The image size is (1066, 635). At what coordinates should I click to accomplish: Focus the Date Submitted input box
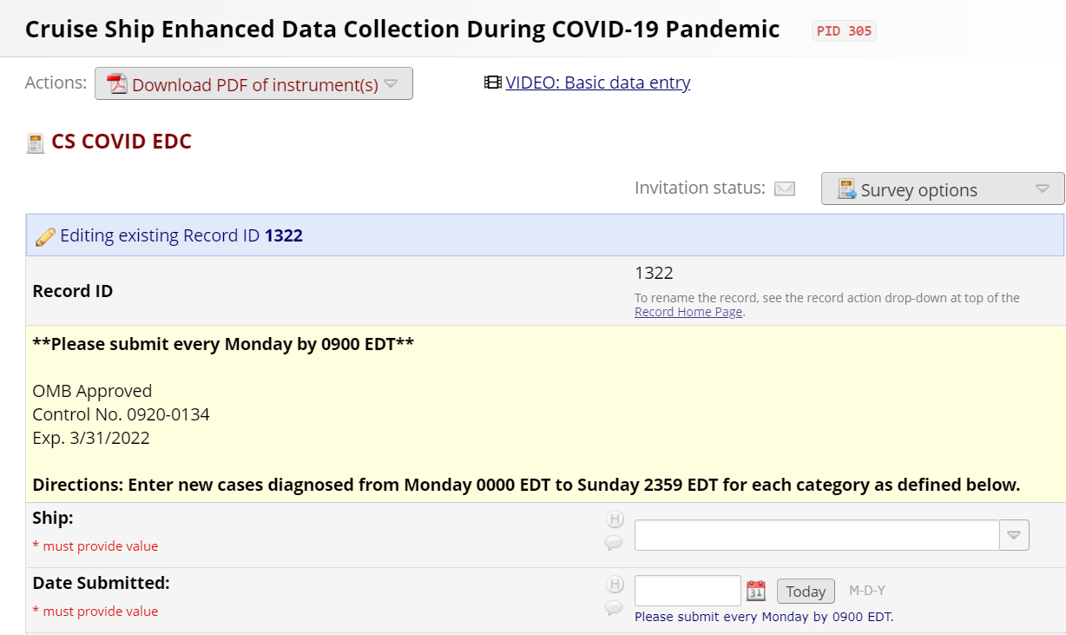(688, 591)
